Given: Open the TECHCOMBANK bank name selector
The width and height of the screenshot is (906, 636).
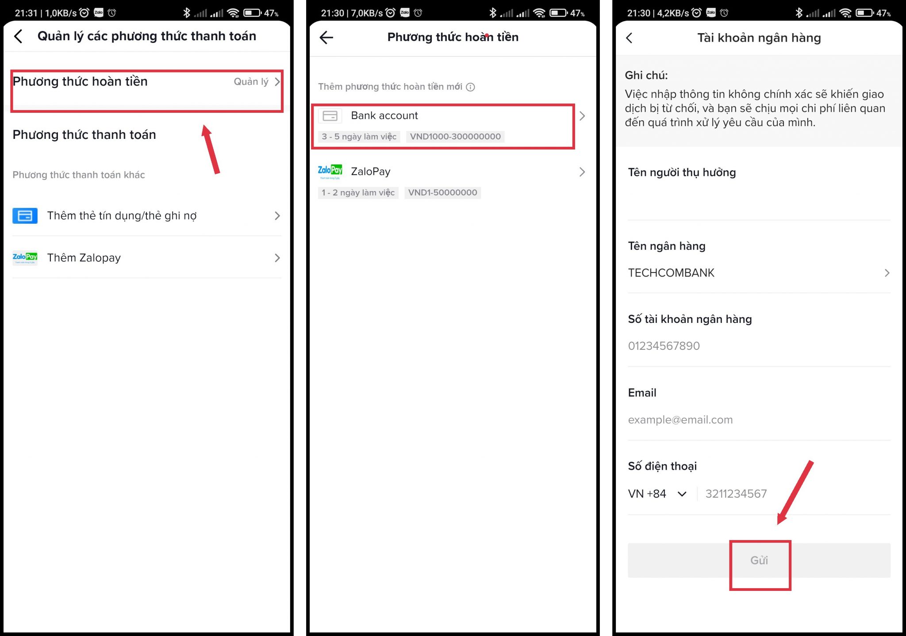Looking at the screenshot, I should pyautogui.click(x=759, y=273).
